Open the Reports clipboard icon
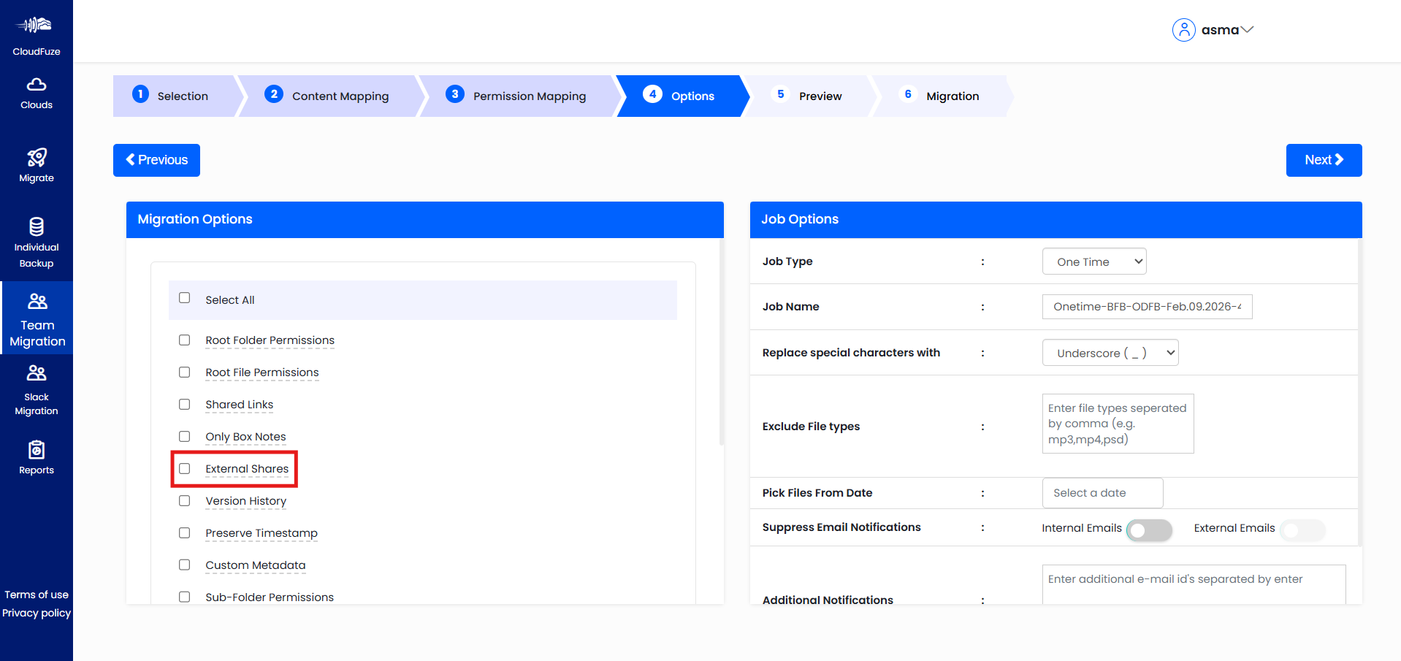The height and width of the screenshot is (661, 1401). 37,450
